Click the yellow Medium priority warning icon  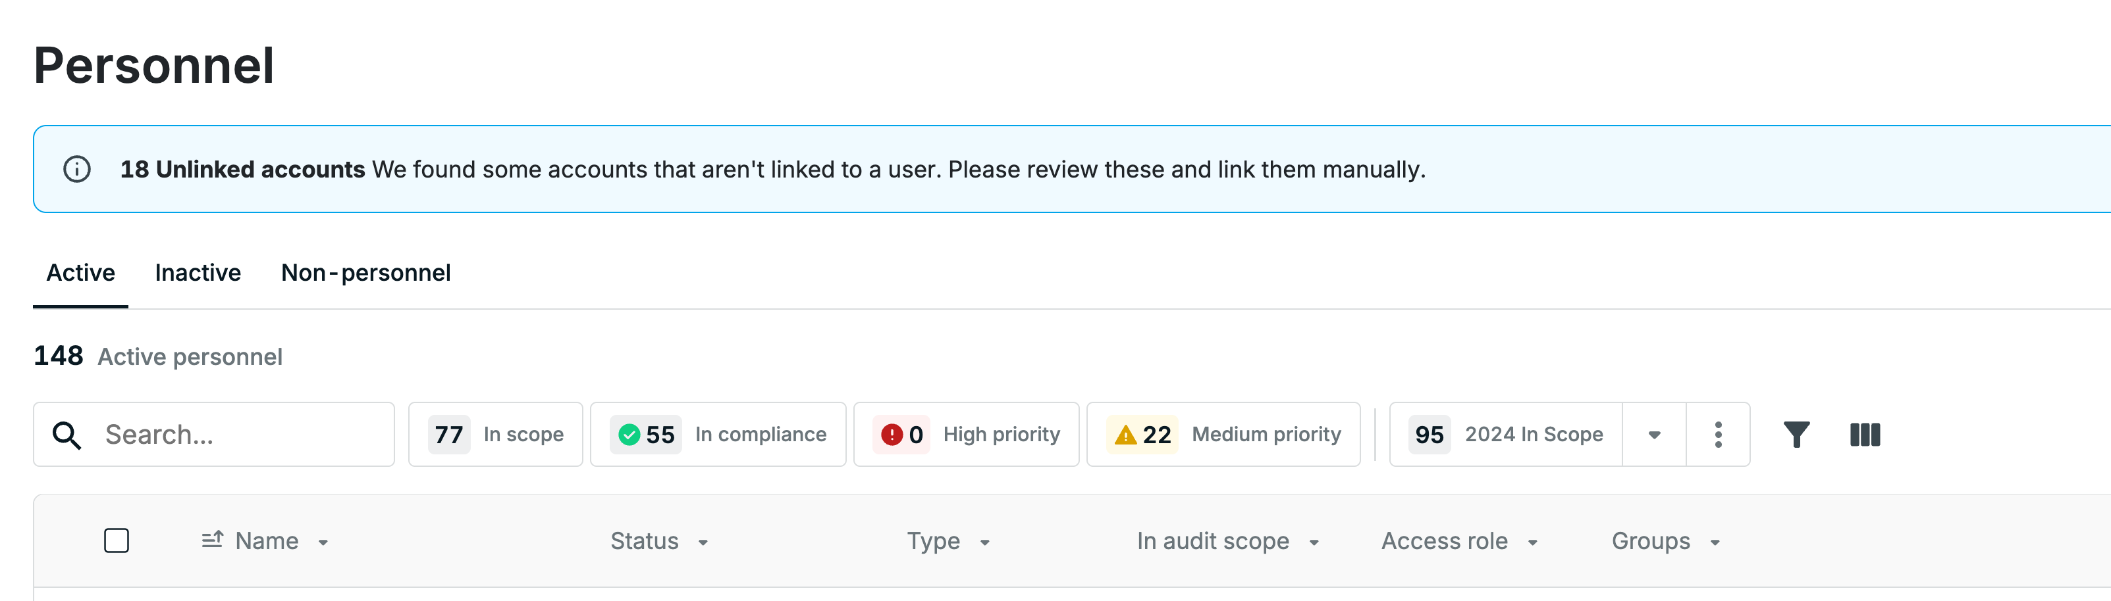(x=1126, y=435)
